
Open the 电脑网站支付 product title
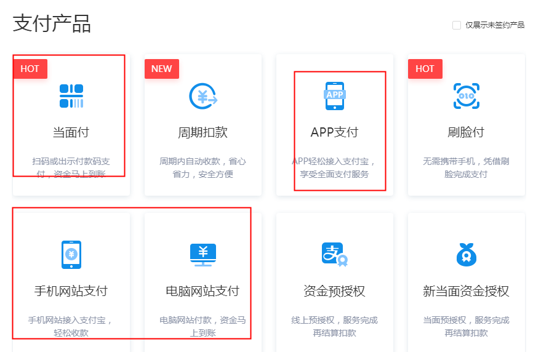[203, 291]
